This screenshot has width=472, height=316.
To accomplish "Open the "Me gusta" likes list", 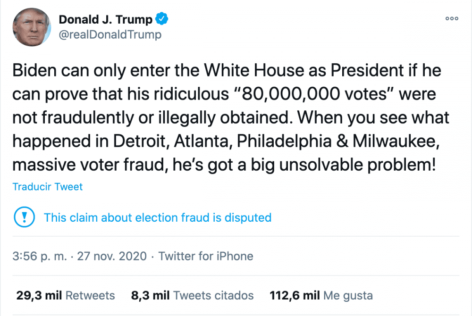I will click(x=348, y=296).
